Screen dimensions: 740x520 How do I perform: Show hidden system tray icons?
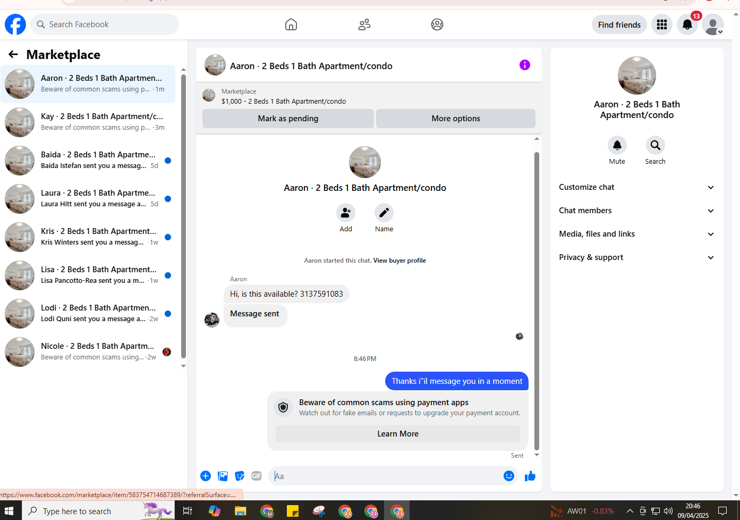click(x=630, y=511)
